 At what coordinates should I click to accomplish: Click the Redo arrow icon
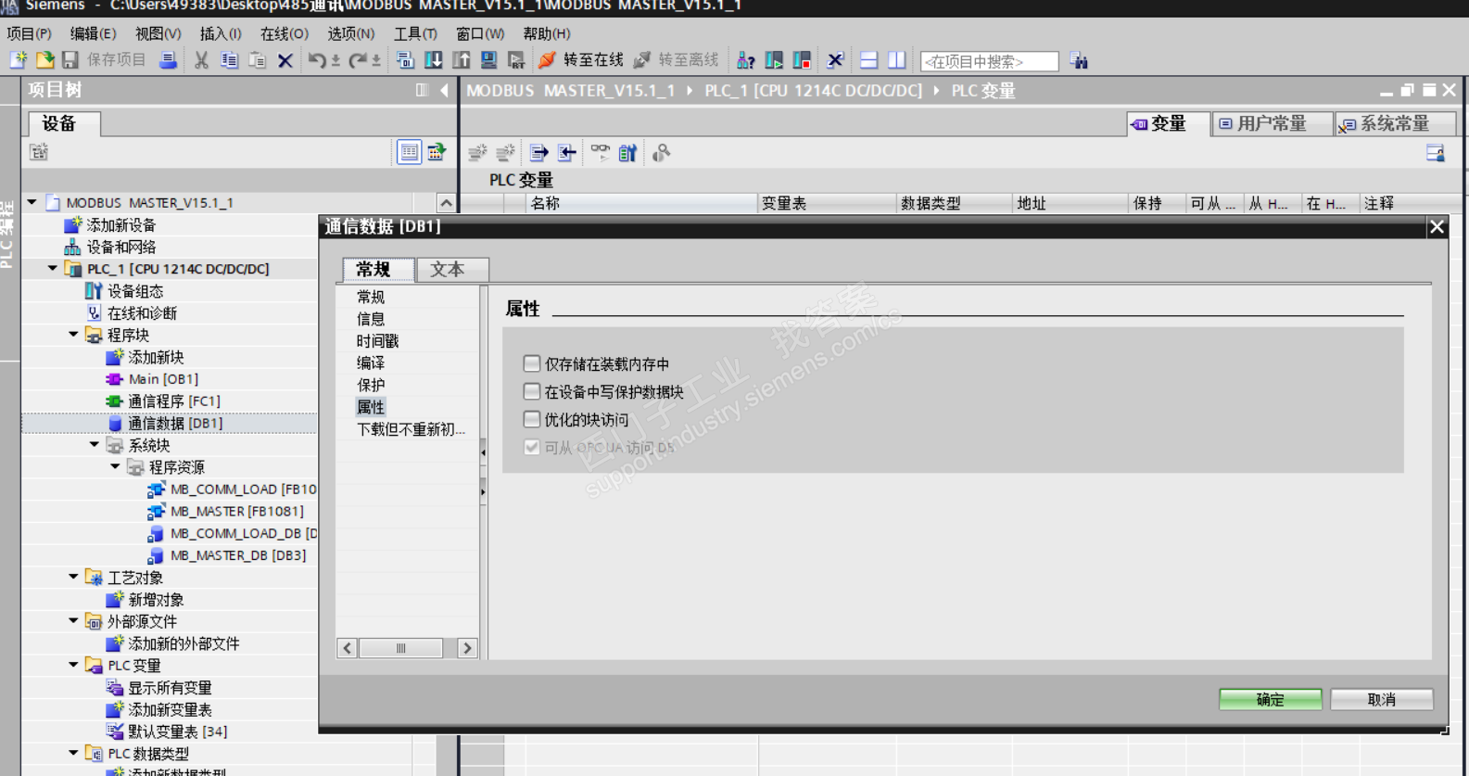point(358,60)
